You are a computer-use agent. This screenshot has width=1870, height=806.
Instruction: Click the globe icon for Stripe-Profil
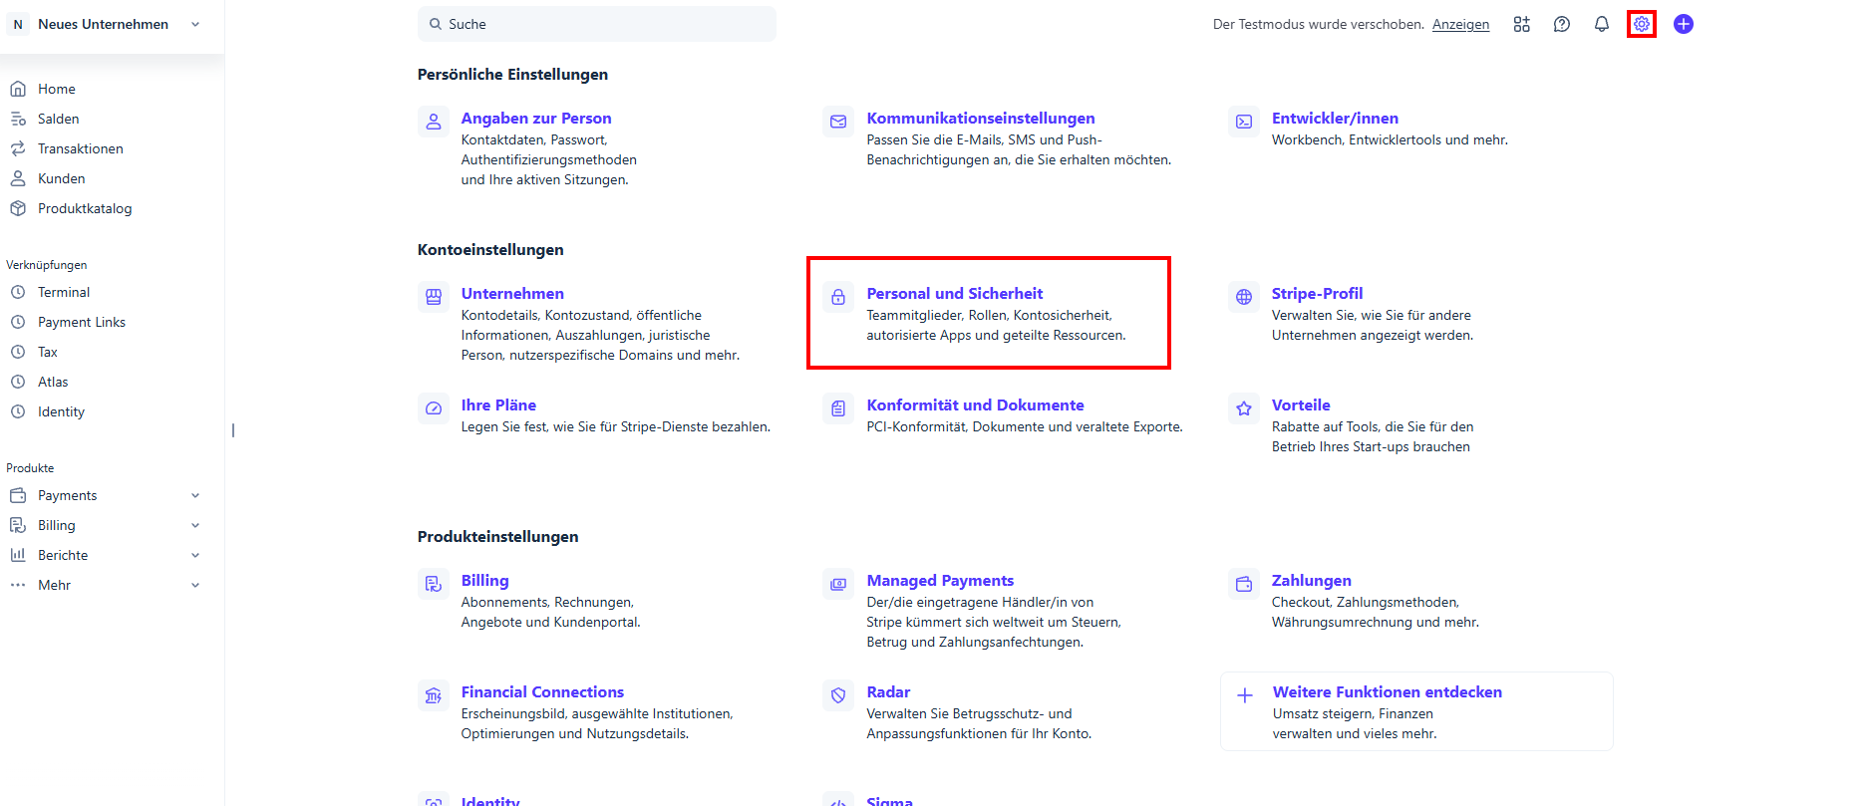(1243, 297)
